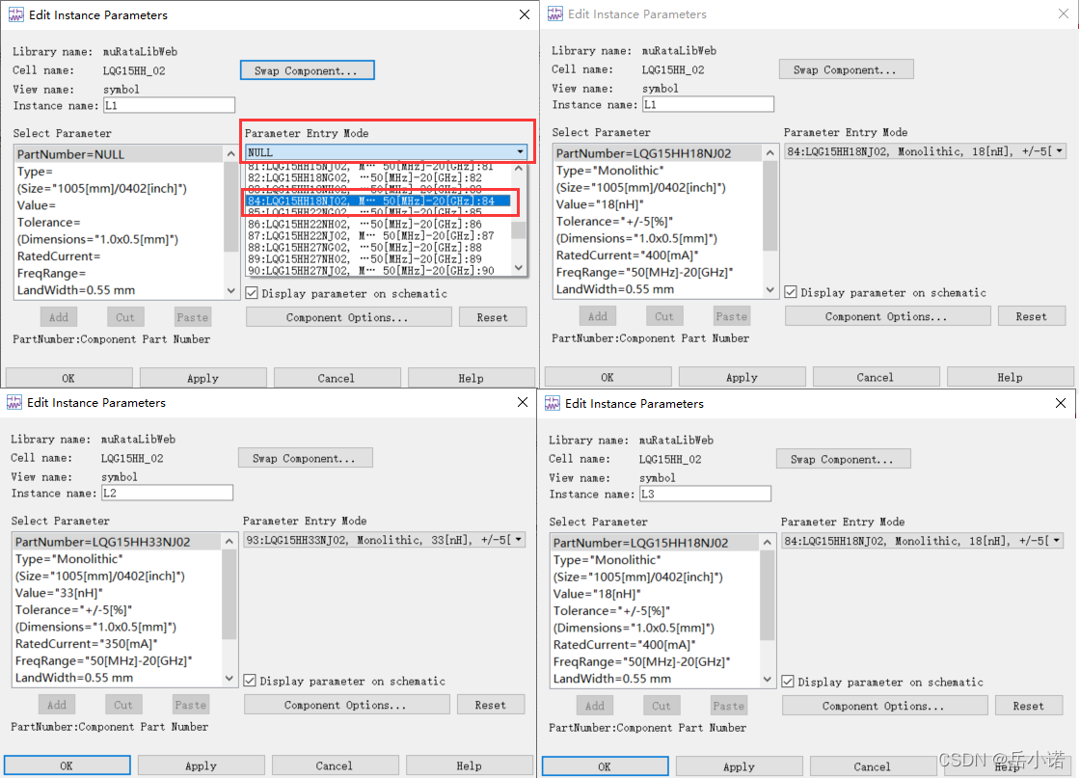Viewport: 1080px width, 778px height.
Task: Select 84:LQG15HH18NJ02 in the dropdown list
Action: [x=377, y=201]
